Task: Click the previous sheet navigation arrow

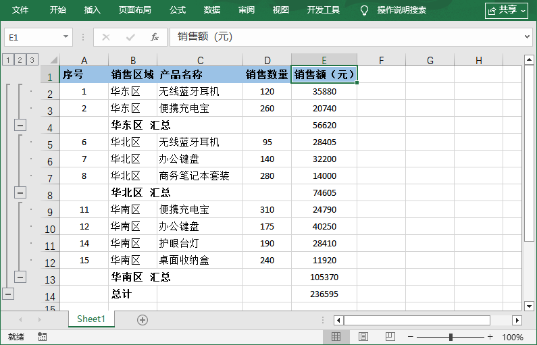Action: point(20,319)
